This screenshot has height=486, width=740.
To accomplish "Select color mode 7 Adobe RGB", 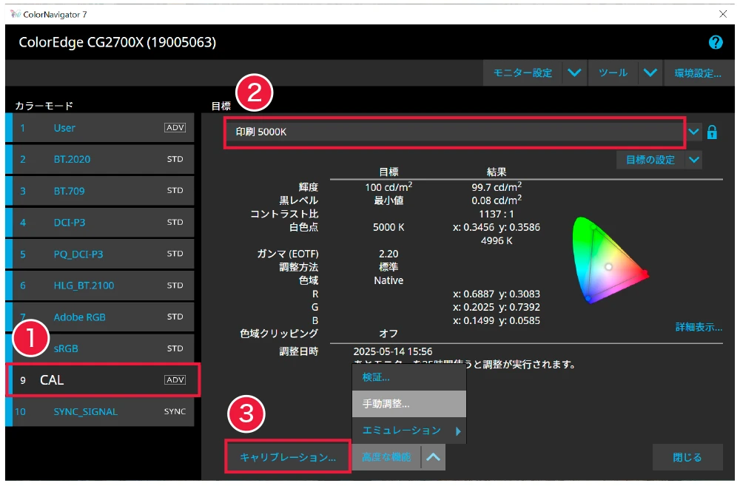I will coord(100,317).
